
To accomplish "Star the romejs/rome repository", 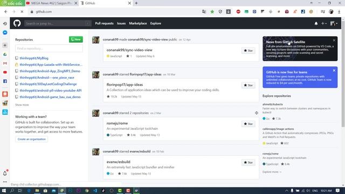I will [x=248, y=124].
